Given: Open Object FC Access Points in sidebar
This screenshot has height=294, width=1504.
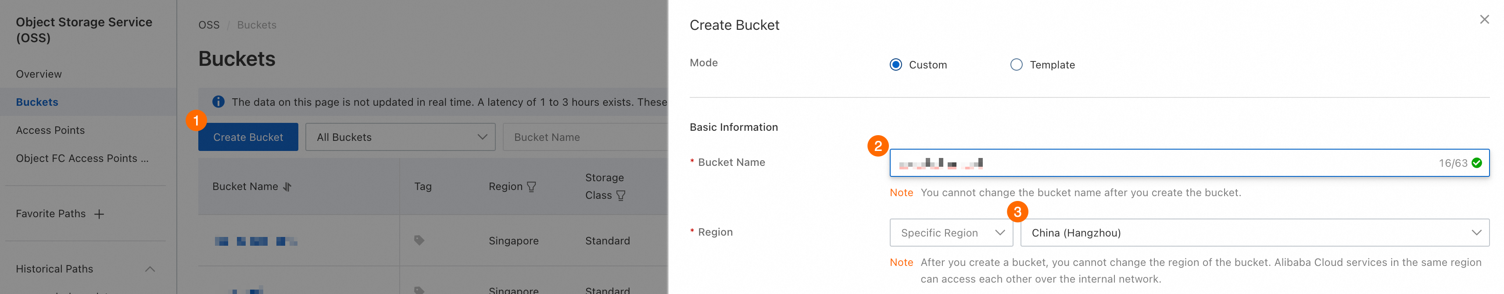Looking at the screenshot, I should click(x=82, y=158).
